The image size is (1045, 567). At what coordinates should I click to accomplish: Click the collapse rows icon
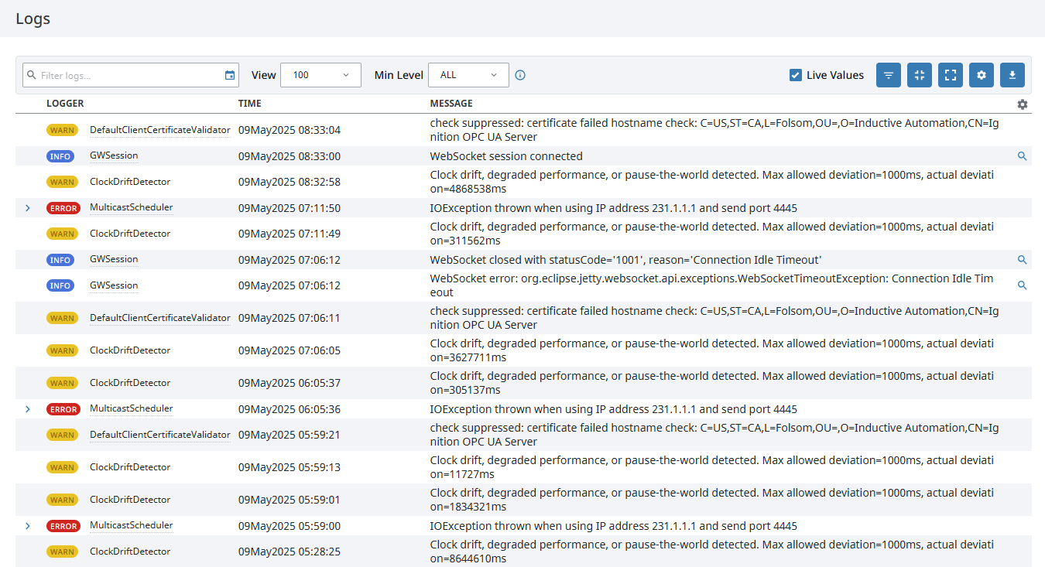[919, 75]
